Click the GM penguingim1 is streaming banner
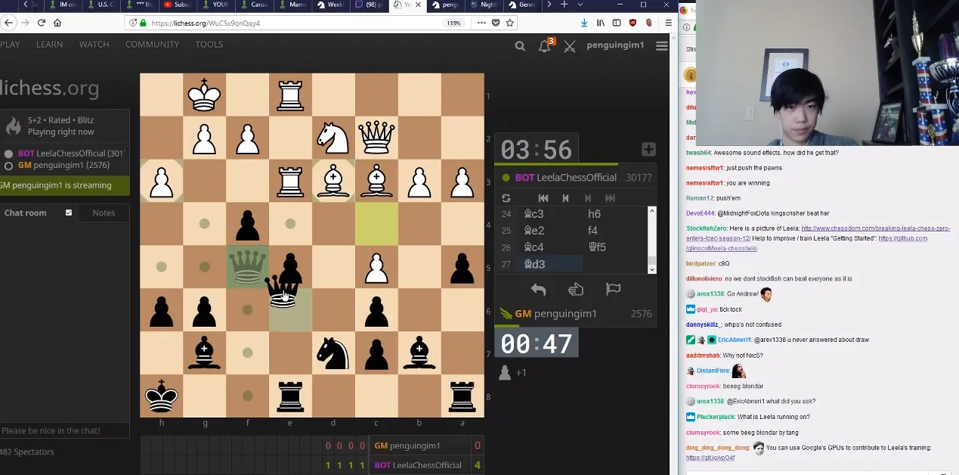Image resolution: width=959 pixels, height=475 pixels. tap(63, 185)
